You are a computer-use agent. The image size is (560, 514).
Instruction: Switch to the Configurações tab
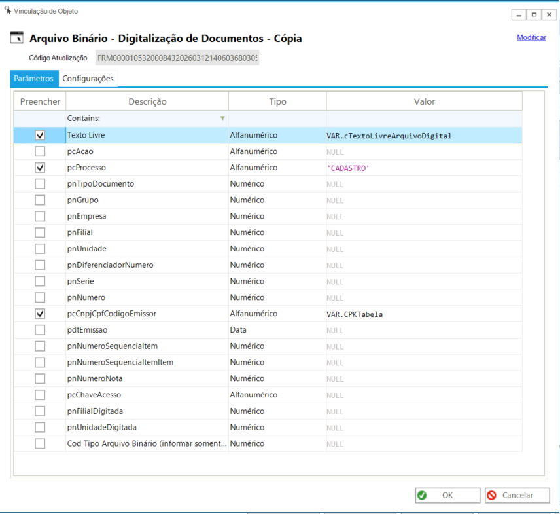[88, 79]
